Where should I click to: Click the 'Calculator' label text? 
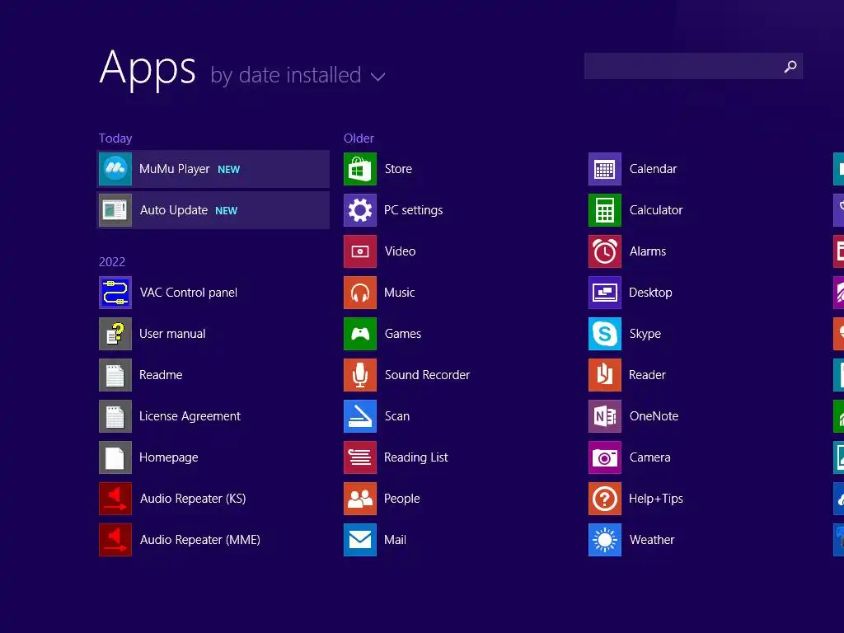click(x=656, y=210)
